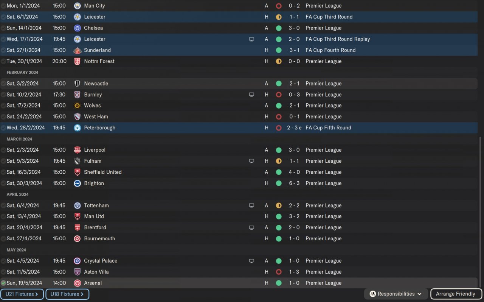The image size is (484, 302).
Task: Click the Liverpool club badge
Action: click(x=77, y=150)
